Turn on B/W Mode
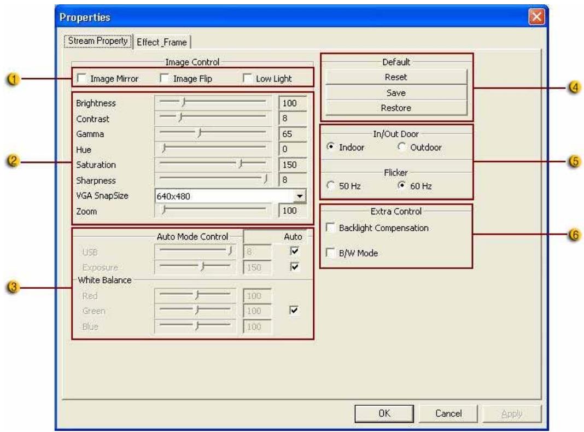 coord(330,253)
